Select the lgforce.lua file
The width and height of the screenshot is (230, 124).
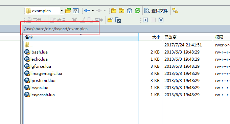tap(41, 66)
